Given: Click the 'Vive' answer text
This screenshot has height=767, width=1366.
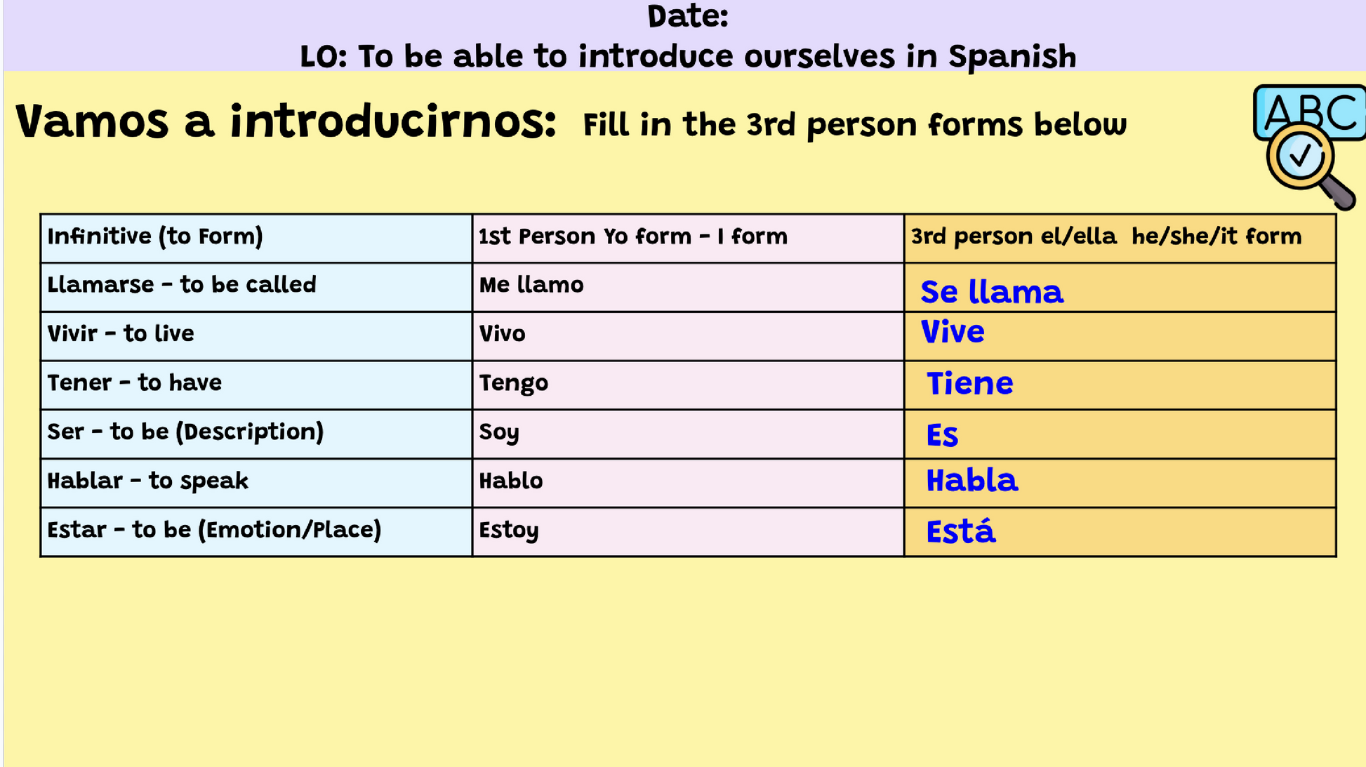Looking at the screenshot, I should pos(952,332).
